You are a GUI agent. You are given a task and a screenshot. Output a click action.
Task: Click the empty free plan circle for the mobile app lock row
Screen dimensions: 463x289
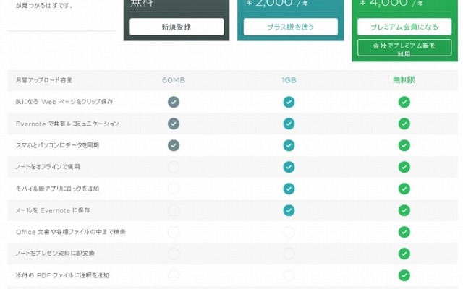click(174, 189)
